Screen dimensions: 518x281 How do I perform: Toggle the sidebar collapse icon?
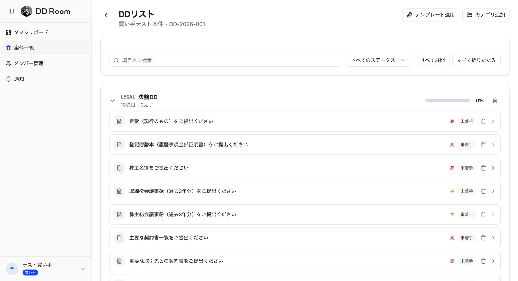[11, 11]
